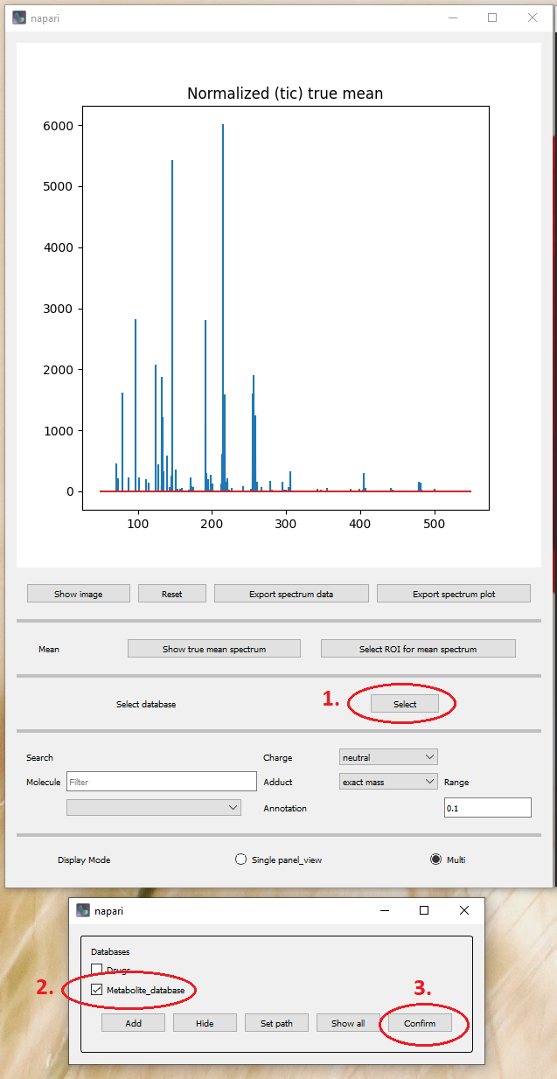Select Single panel_view display mode
Image resolution: width=557 pixels, height=1079 pixels.
[241, 860]
